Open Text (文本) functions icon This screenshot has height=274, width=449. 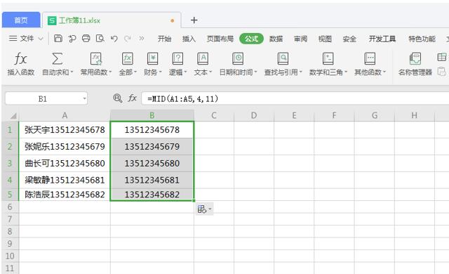(x=203, y=59)
